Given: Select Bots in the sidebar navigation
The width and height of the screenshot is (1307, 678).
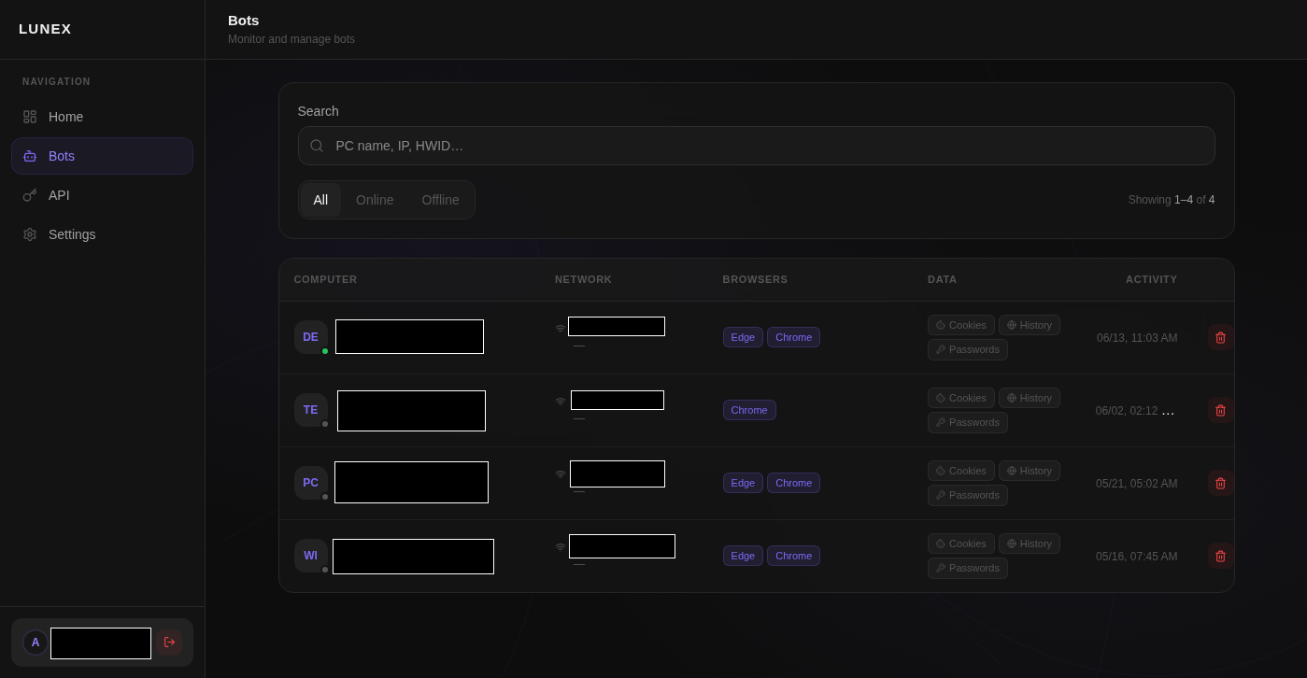Looking at the screenshot, I should click(102, 156).
